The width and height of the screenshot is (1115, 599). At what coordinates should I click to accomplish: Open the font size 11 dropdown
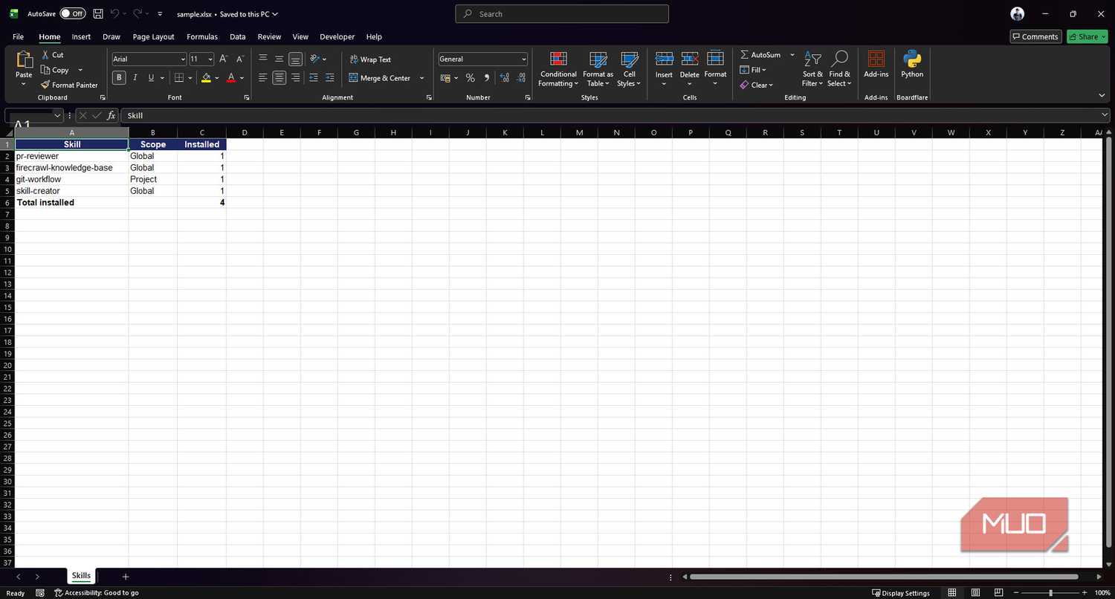click(210, 59)
